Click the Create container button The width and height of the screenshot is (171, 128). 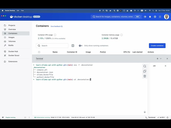click(157, 46)
